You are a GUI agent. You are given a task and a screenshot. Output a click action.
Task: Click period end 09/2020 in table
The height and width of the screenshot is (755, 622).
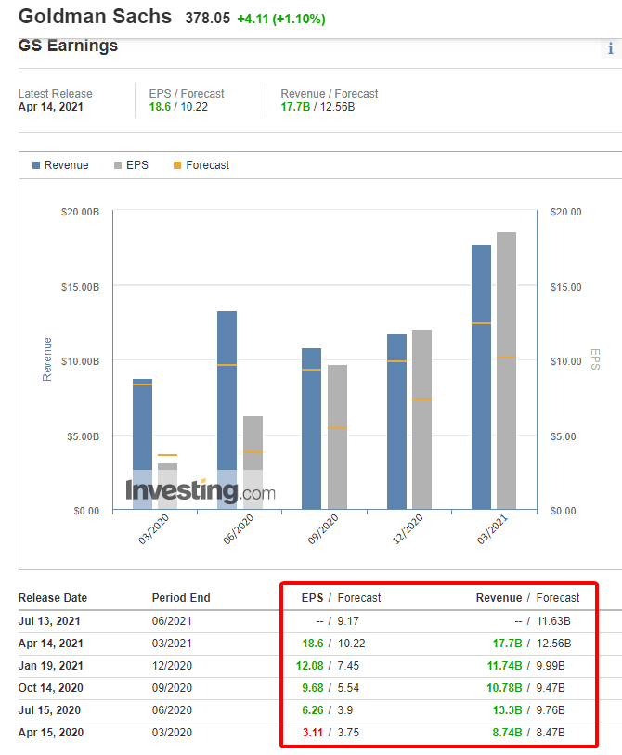coord(172,687)
